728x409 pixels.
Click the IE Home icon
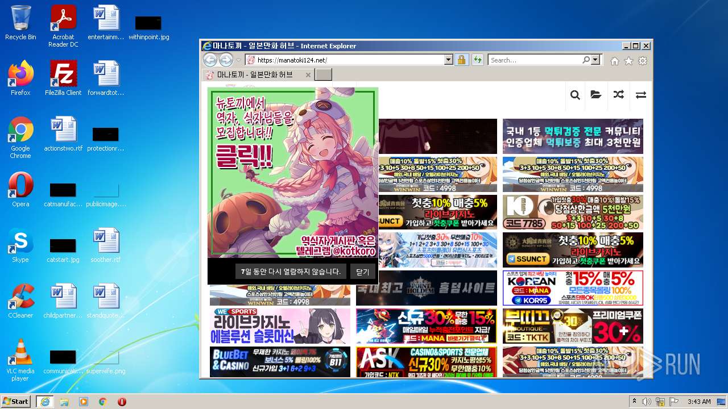[x=615, y=61]
